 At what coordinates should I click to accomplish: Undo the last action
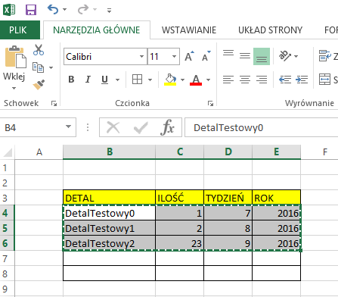point(53,10)
